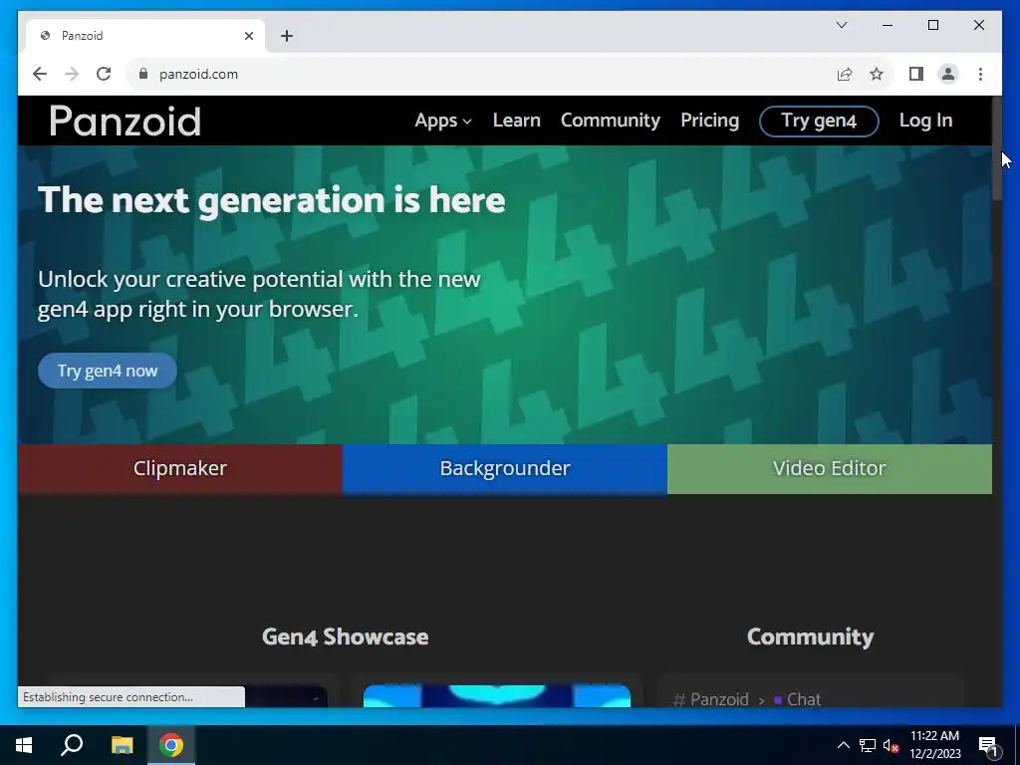The image size is (1020, 765).
Task: Click the muted volume tray icon
Action: [x=891, y=745]
